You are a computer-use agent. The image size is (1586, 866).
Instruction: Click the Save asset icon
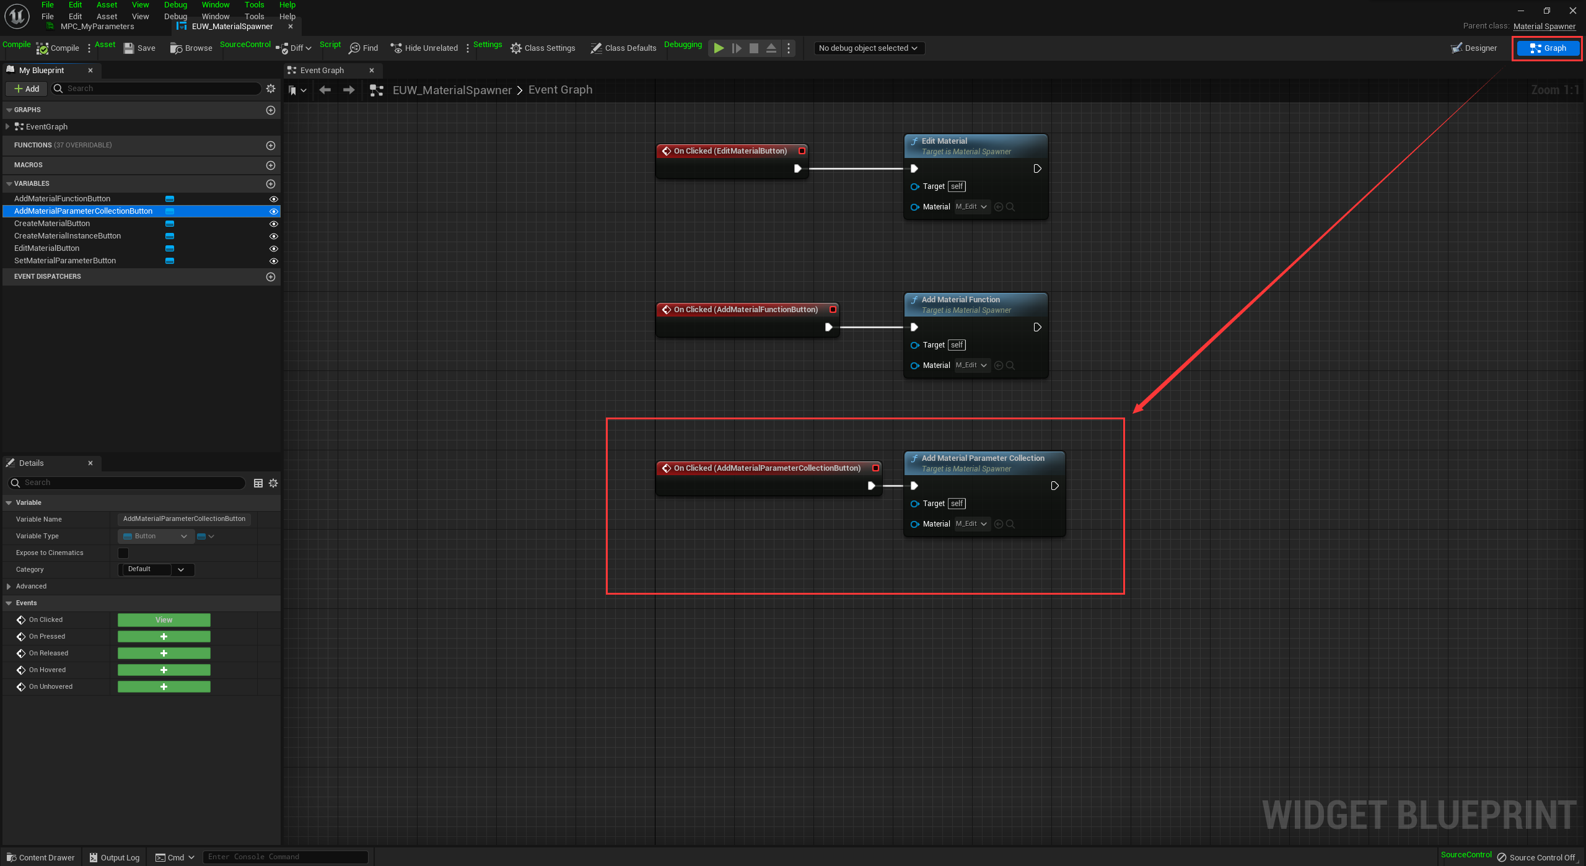pyautogui.click(x=129, y=48)
